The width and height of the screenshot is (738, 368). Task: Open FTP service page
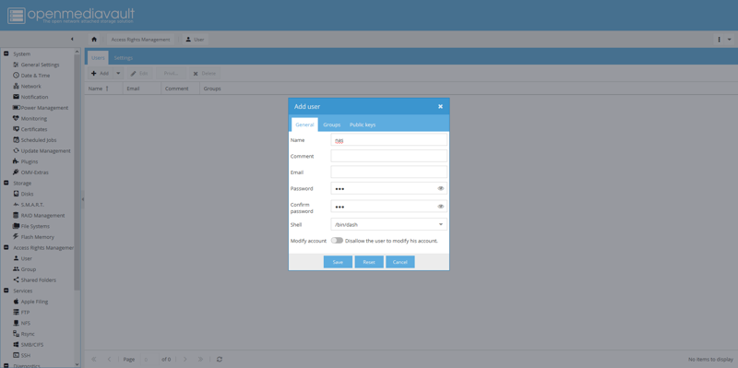[x=21, y=313]
